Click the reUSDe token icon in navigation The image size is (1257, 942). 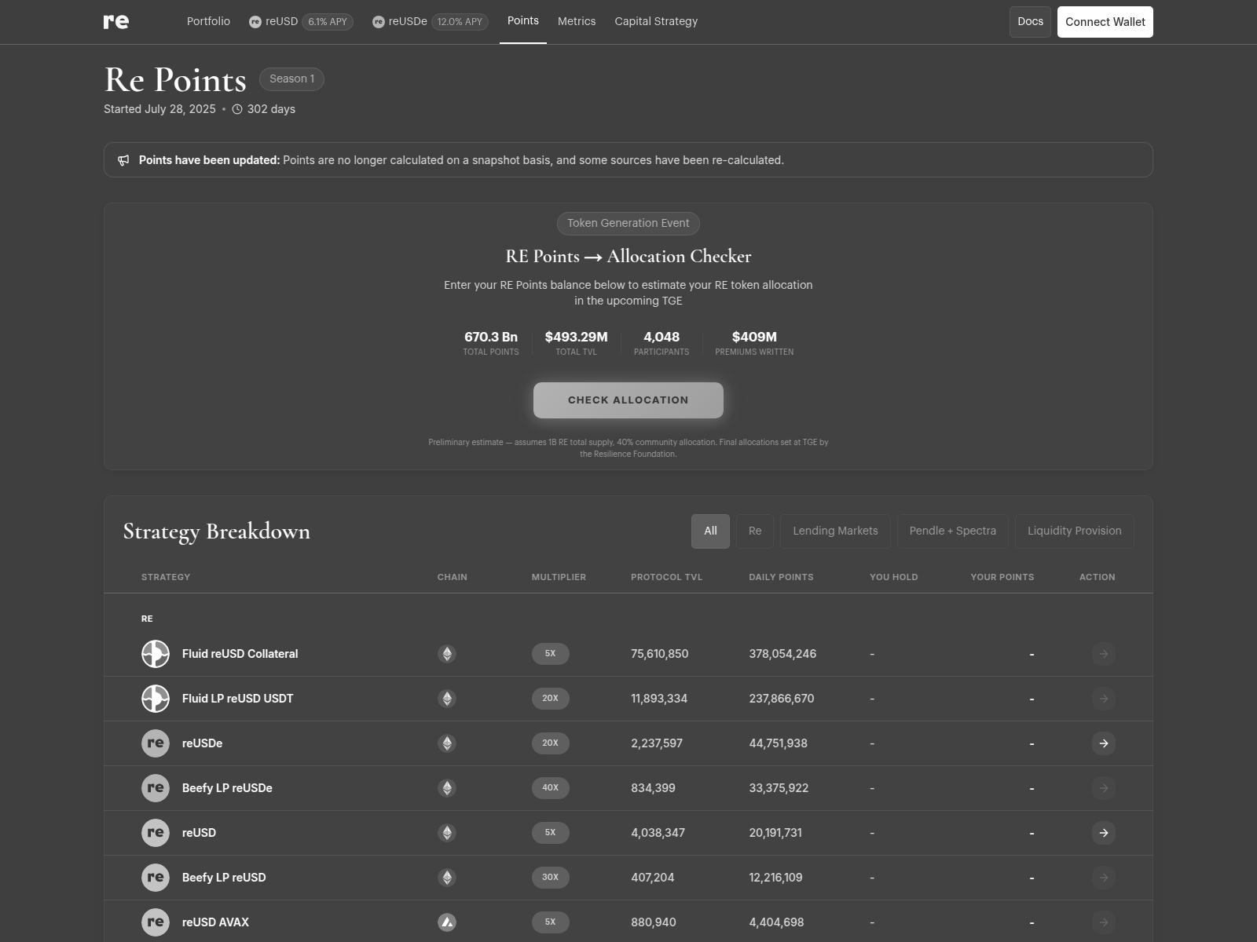click(379, 22)
